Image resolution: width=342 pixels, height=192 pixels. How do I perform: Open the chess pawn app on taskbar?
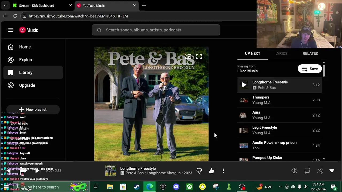click(229, 187)
